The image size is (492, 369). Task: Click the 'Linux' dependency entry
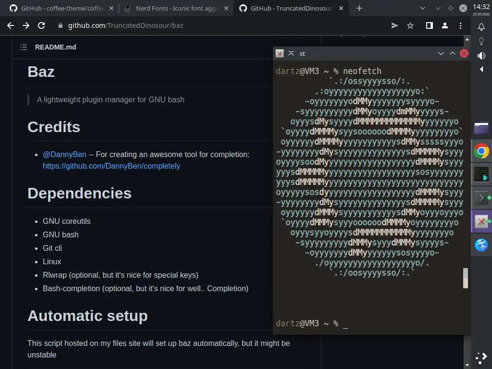pos(52,262)
